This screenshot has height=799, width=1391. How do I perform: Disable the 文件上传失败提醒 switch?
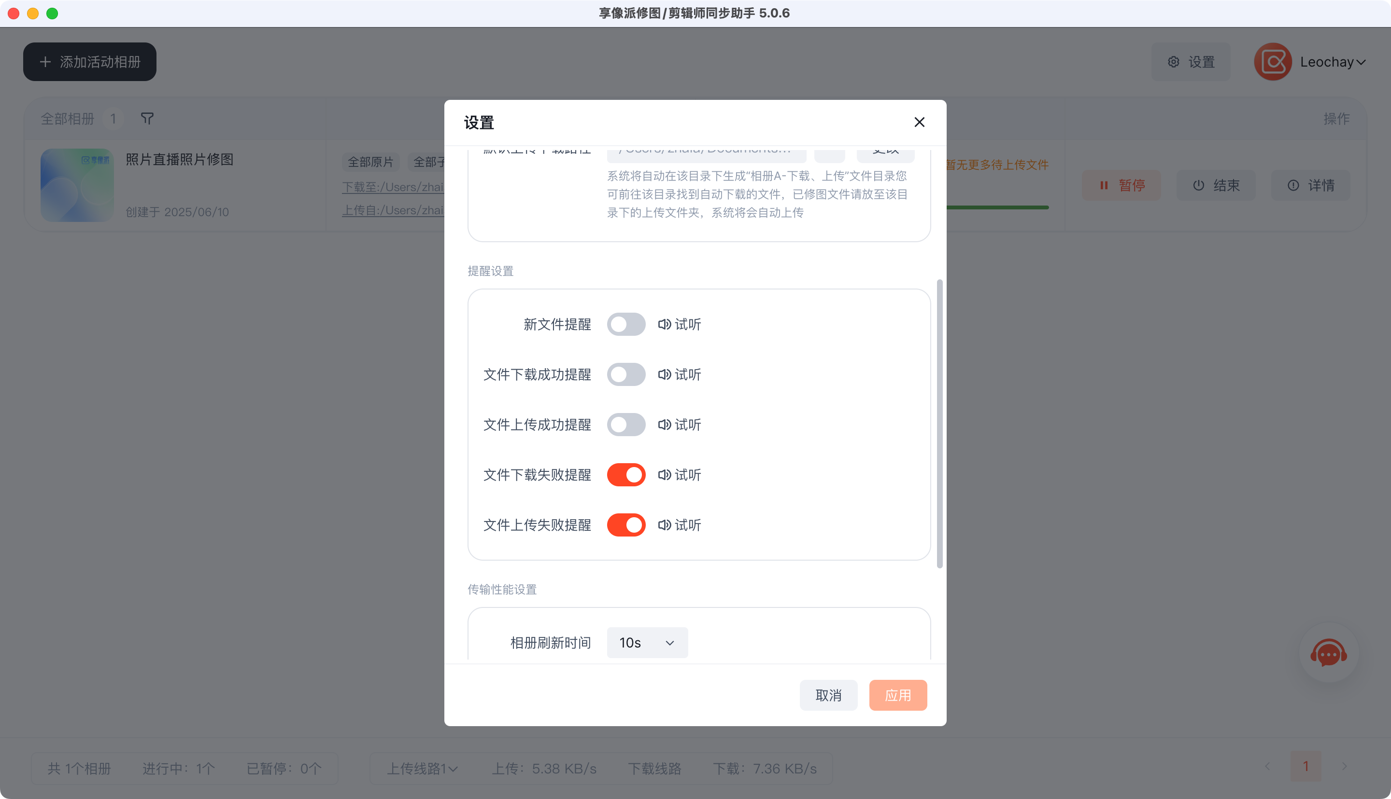click(626, 525)
